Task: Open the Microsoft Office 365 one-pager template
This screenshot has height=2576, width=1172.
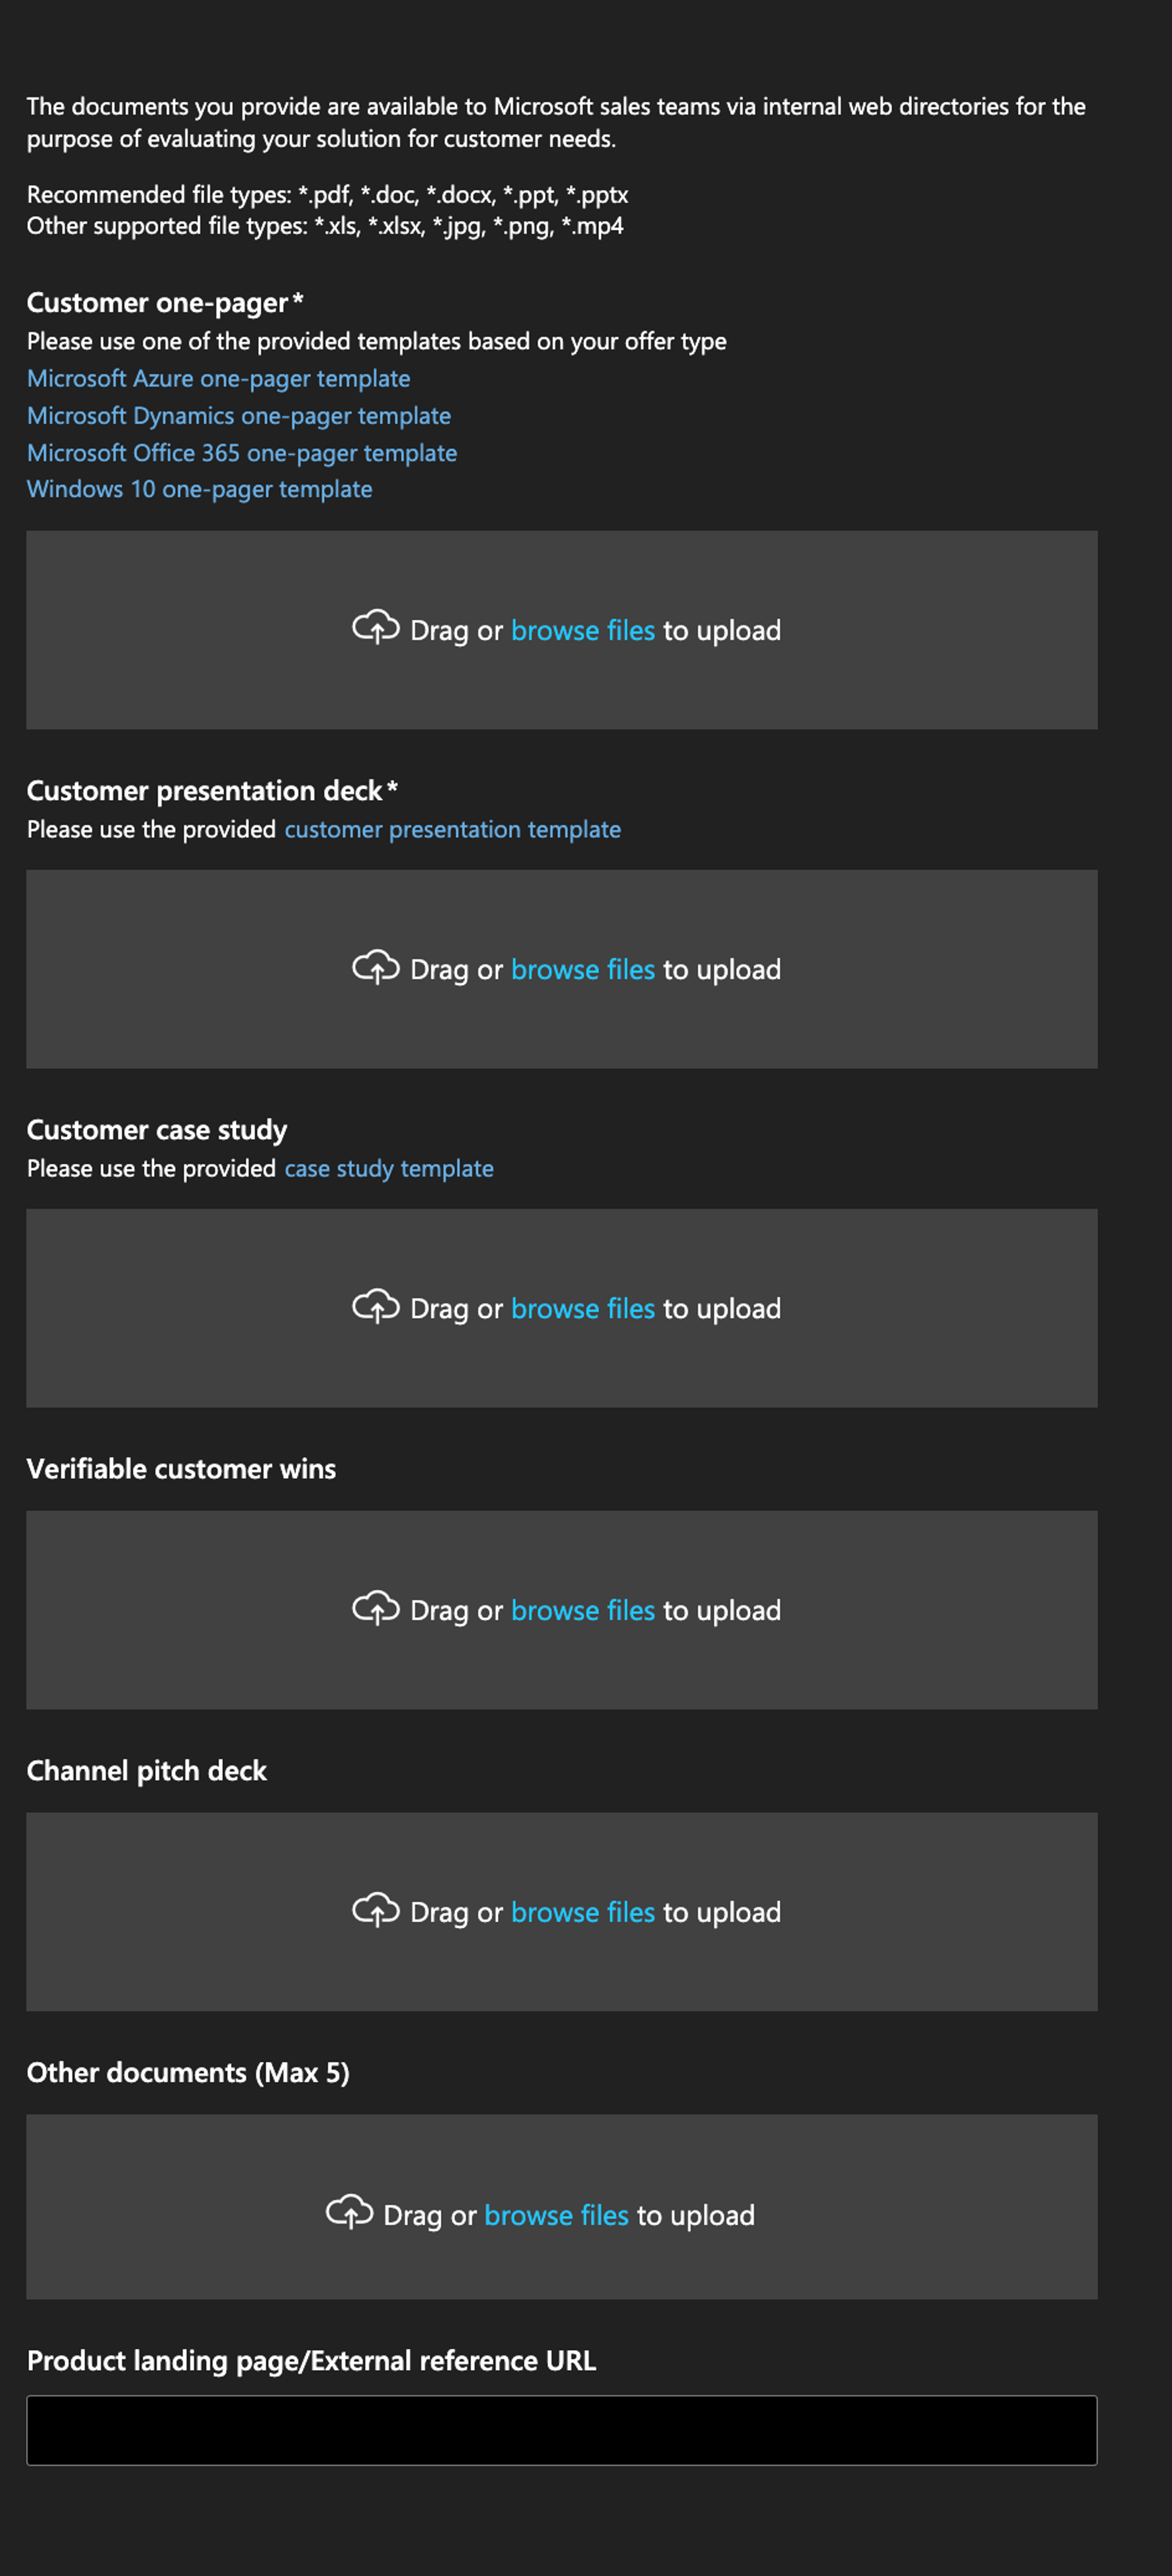Action: (x=242, y=453)
